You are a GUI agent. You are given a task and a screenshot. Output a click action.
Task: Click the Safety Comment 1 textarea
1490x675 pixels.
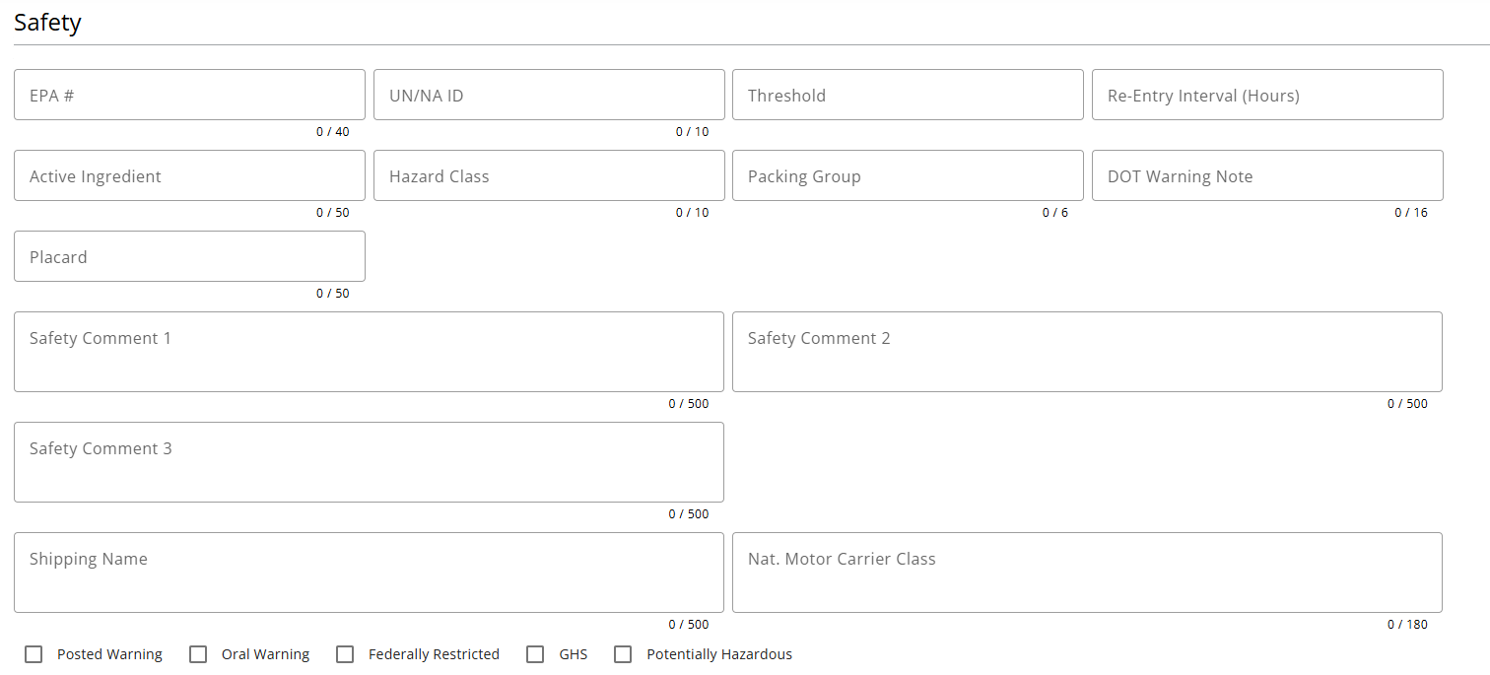369,352
